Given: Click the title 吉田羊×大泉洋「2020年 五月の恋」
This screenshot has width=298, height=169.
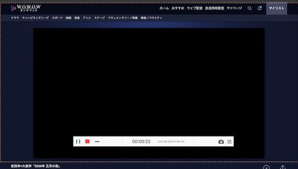Looking at the screenshot, I should click(x=35, y=166).
